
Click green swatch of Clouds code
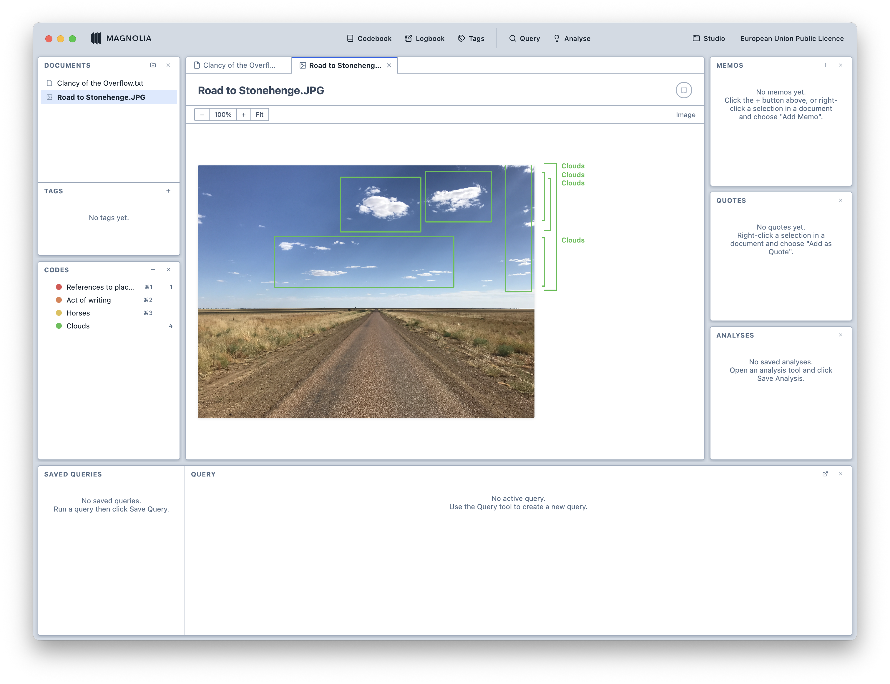click(59, 326)
